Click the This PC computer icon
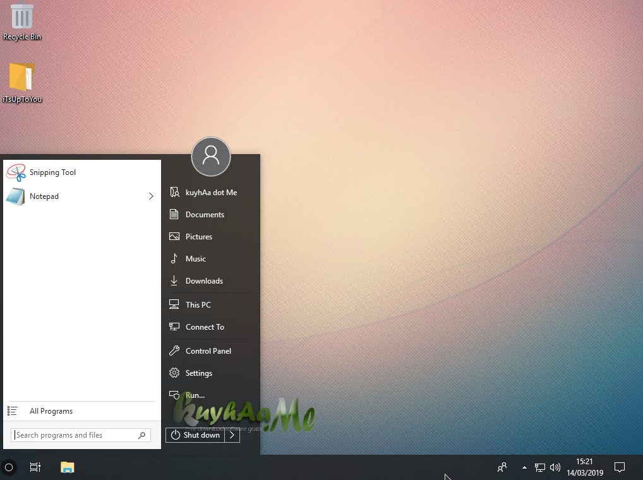Screen dimensions: 643x480 pos(174,304)
